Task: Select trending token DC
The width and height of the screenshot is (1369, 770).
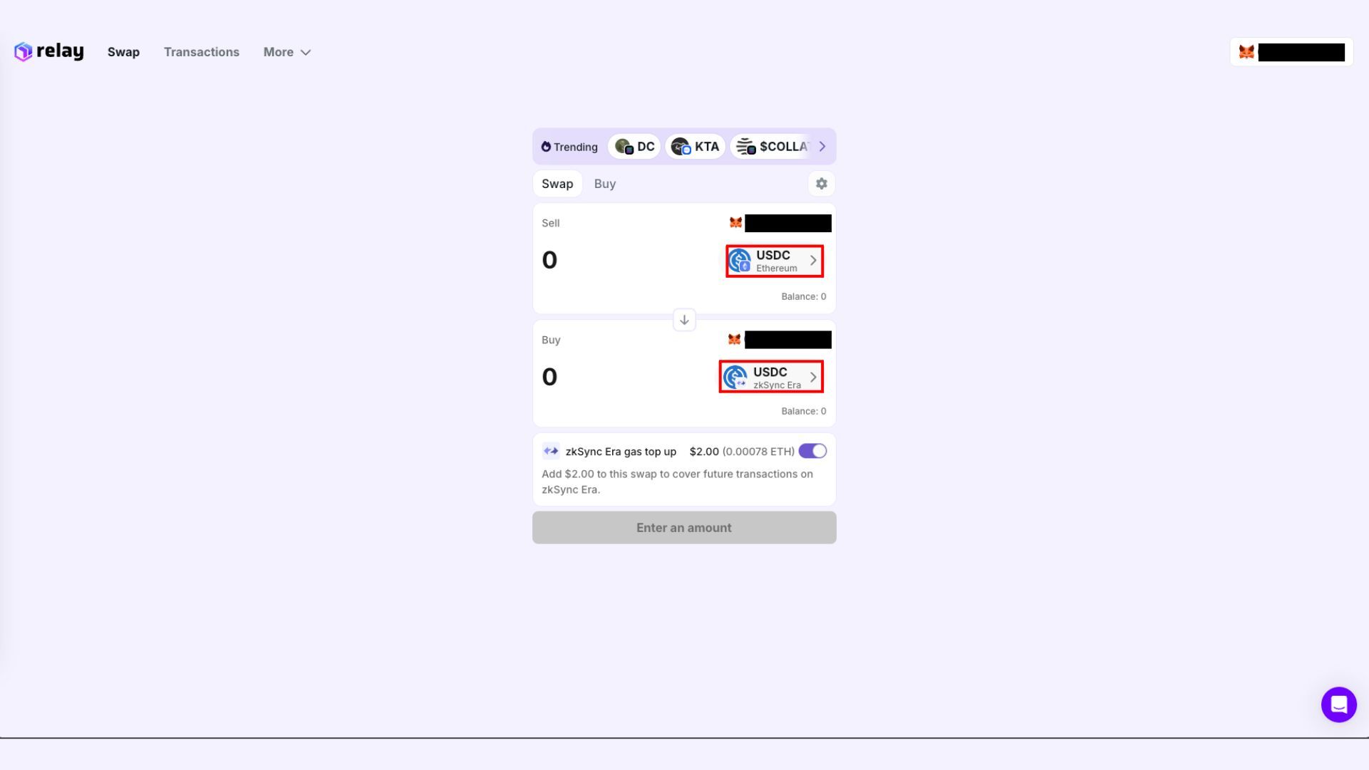Action: pyautogui.click(x=634, y=147)
